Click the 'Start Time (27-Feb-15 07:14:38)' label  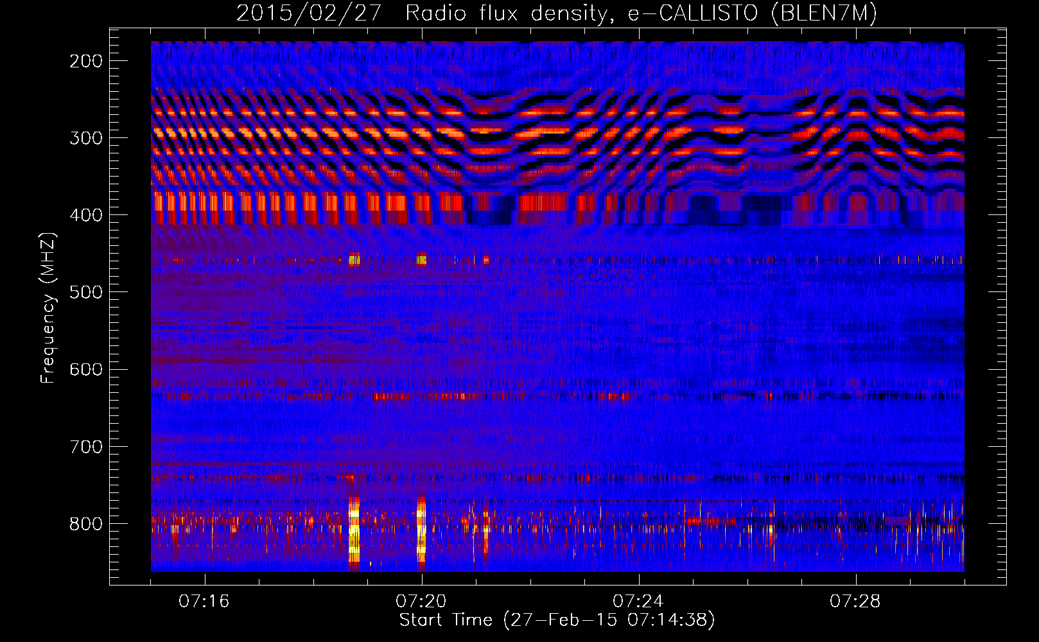pyautogui.click(x=557, y=620)
